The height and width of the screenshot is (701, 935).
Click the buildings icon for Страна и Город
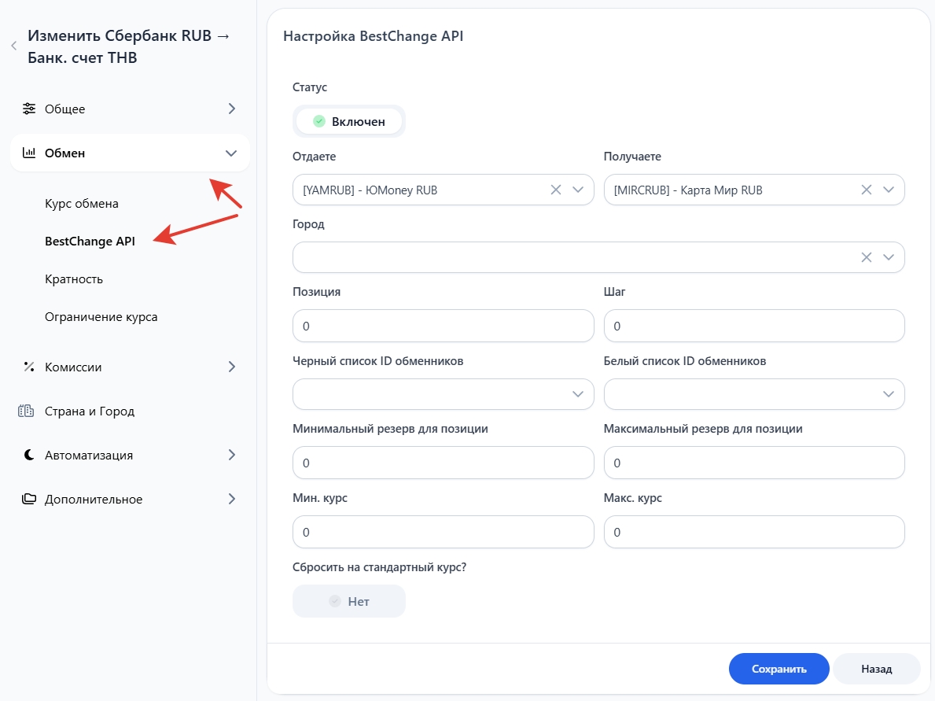point(27,411)
